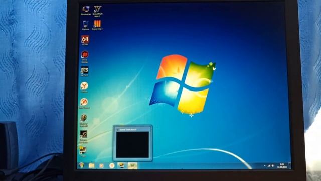This screenshot has width=321, height=181.
Task: Open the Yandex browser taskbar icon
Action: [112, 165]
